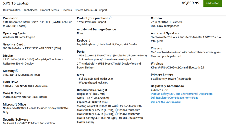Click the Dimensions & Weight heading
Viewport: 226px width, 125px height.
(x=92, y=90)
